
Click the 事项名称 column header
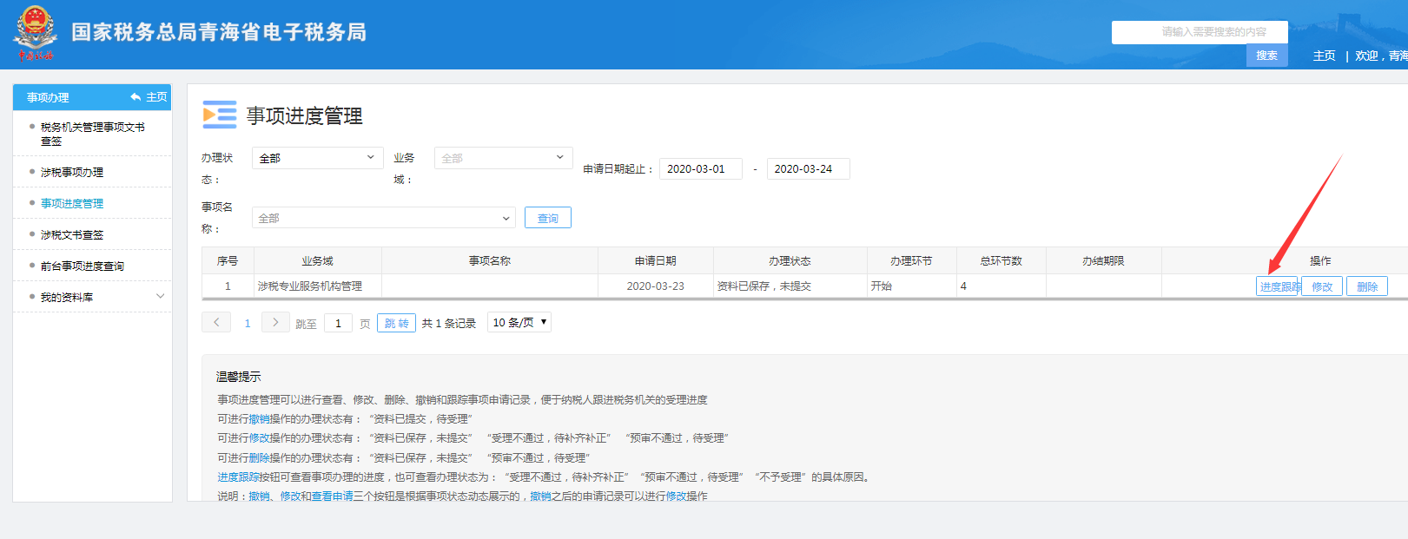click(490, 260)
